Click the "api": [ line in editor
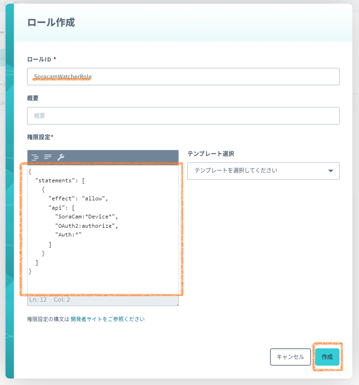Screen dimensions: 359x385 [x=62, y=208]
